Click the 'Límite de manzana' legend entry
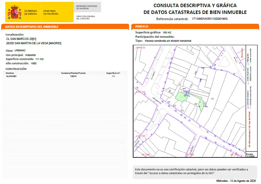This screenshot has width=261, height=184. (x=248, y=100)
